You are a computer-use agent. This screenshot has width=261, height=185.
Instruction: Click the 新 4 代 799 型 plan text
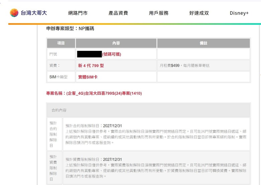(91, 66)
